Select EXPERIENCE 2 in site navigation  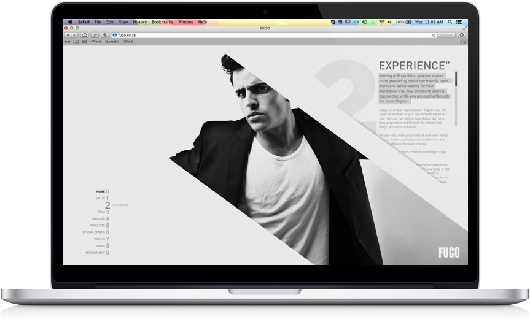click(116, 205)
